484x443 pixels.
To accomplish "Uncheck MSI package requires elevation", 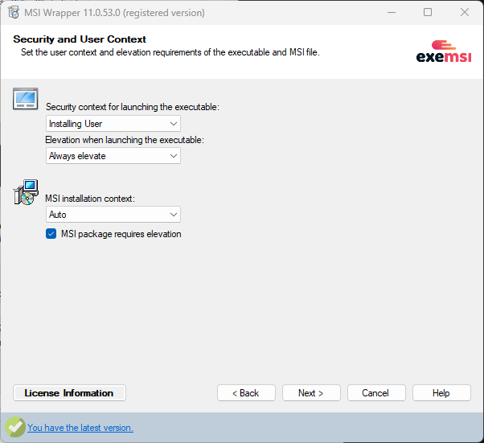I will coord(51,234).
